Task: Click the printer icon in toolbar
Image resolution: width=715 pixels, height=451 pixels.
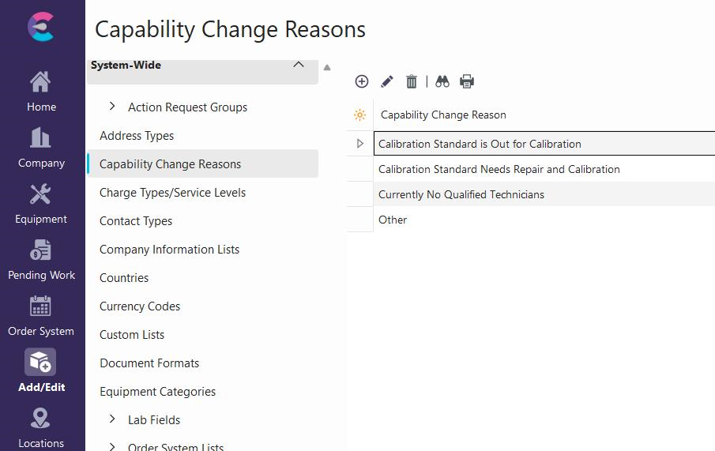Action: [x=467, y=81]
